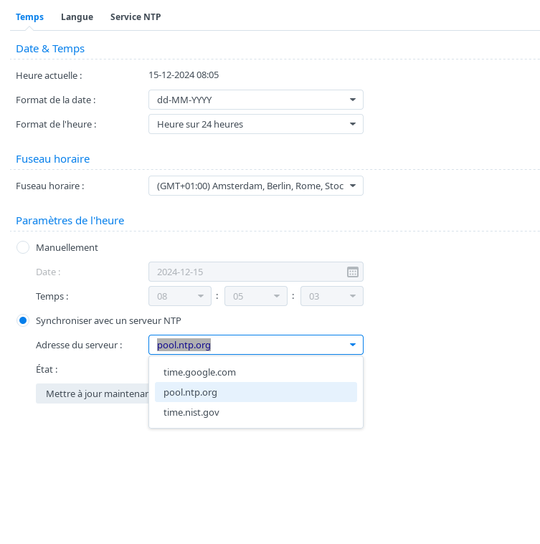The height and width of the screenshot is (544, 540).
Task: Click the Heure actuelle value 15-12-2024 08:05
Action: coord(184,75)
